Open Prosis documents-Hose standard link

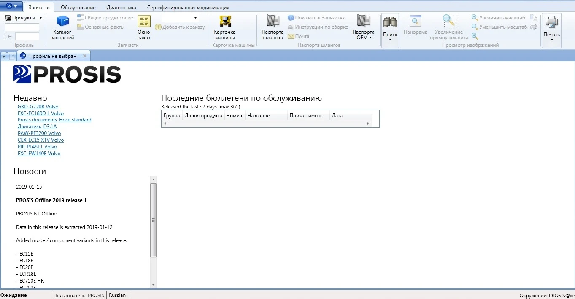coord(54,120)
